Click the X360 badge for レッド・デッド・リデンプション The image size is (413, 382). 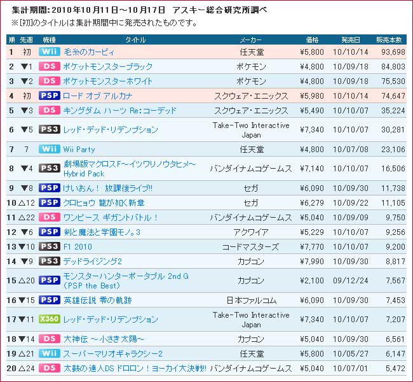50,319
